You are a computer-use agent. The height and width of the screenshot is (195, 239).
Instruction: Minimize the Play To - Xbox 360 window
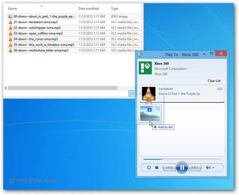coord(204,54)
